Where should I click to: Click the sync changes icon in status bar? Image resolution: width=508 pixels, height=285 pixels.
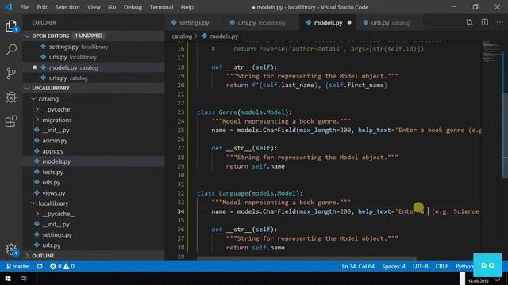(40, 266)
